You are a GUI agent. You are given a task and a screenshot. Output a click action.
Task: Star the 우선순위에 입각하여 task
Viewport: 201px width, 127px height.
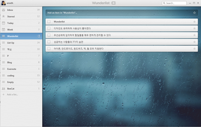[x=194, y=35]
